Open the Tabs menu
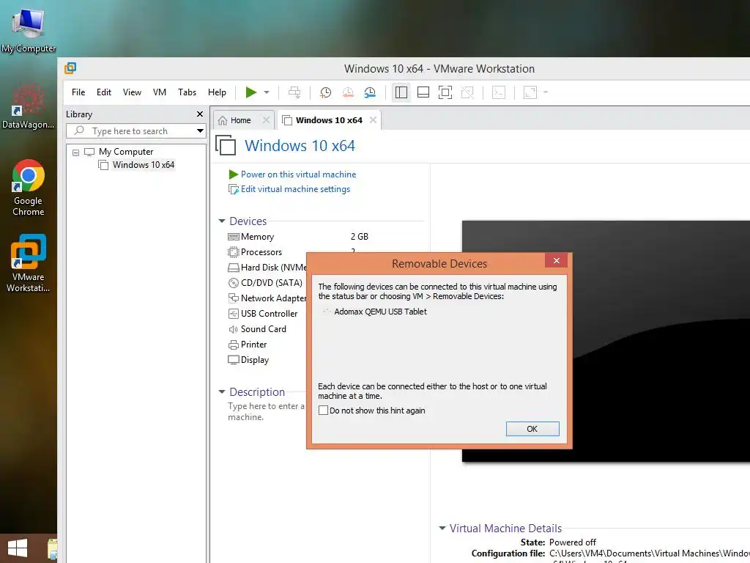The image size is (750, 563). pyautogui.click(x=187, y=92)
